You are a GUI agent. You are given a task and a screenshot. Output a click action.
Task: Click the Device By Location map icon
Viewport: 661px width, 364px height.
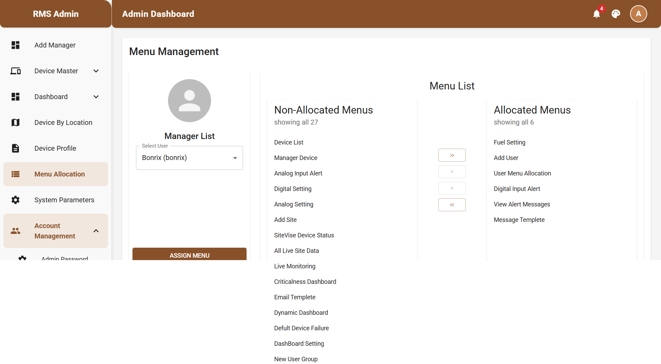point(15,122)
